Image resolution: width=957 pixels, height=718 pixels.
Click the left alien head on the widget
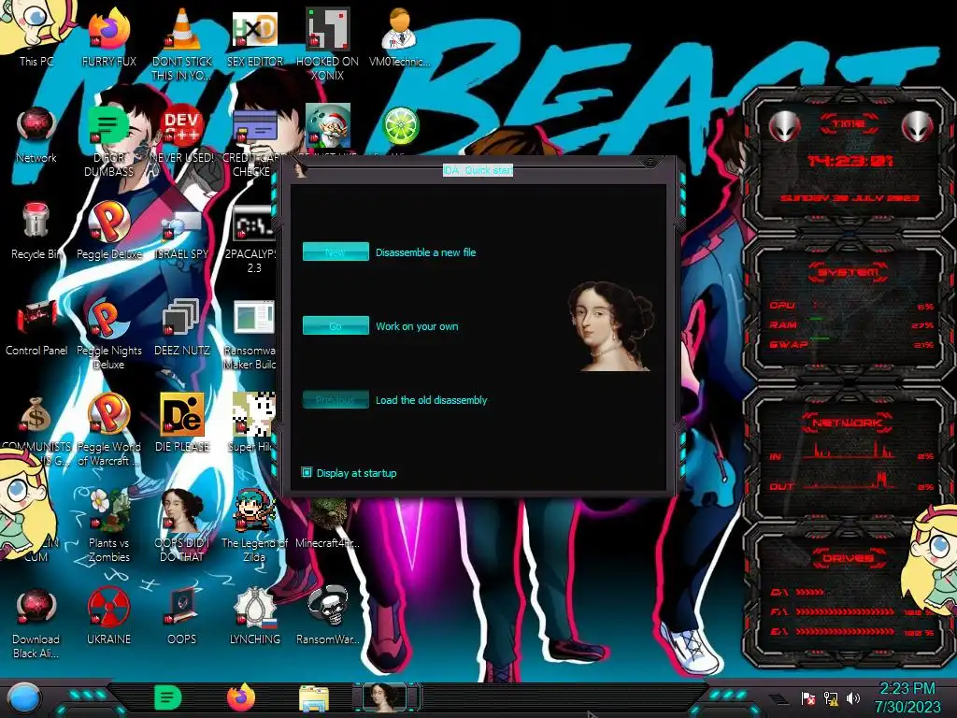784,127
